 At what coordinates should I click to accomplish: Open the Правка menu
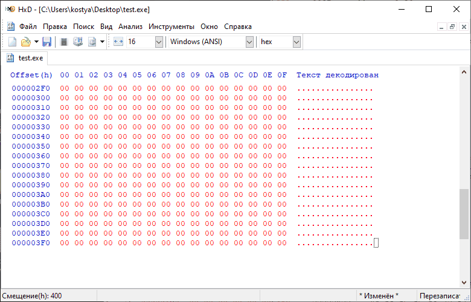click(55, 27)
